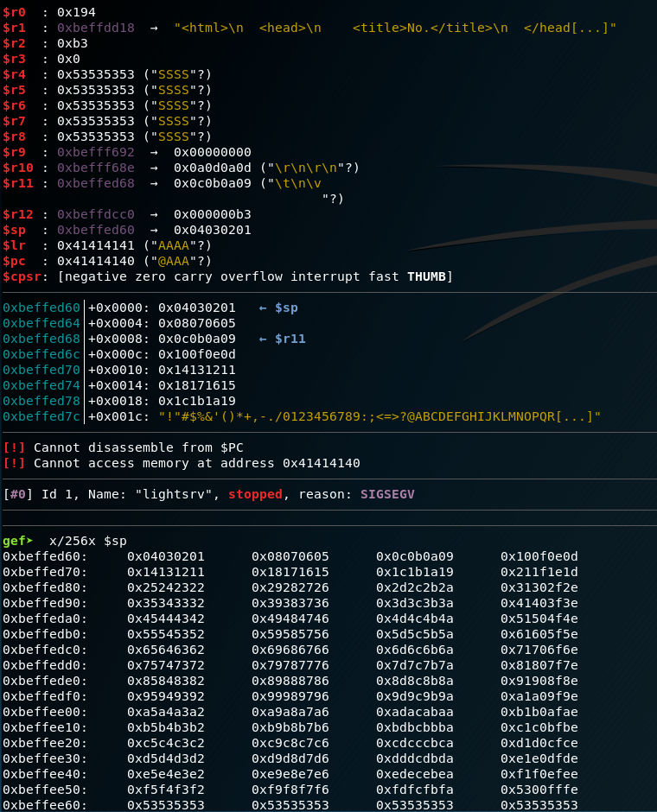Click the bold THUMB flag in $cpsr
Screen dimensions: 657x812
click(x=426, y=276)
